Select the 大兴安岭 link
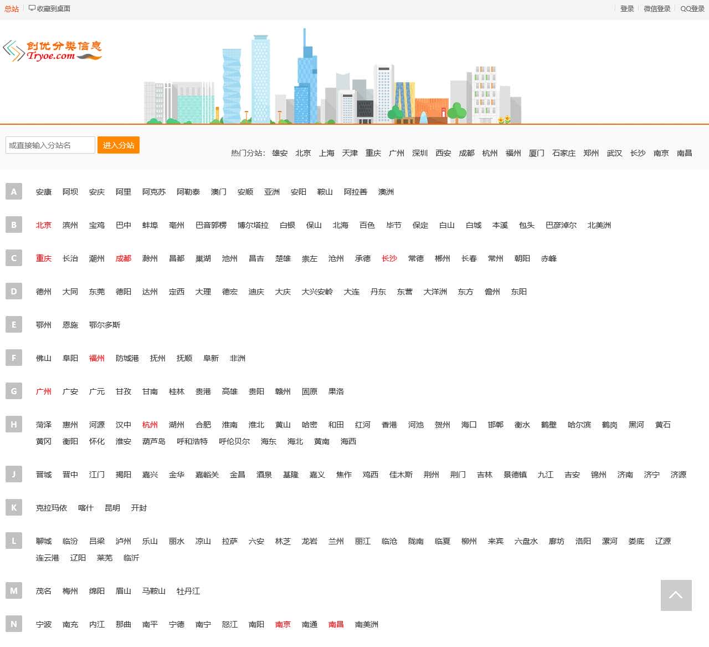709x647 pixels. pos(317,292)
